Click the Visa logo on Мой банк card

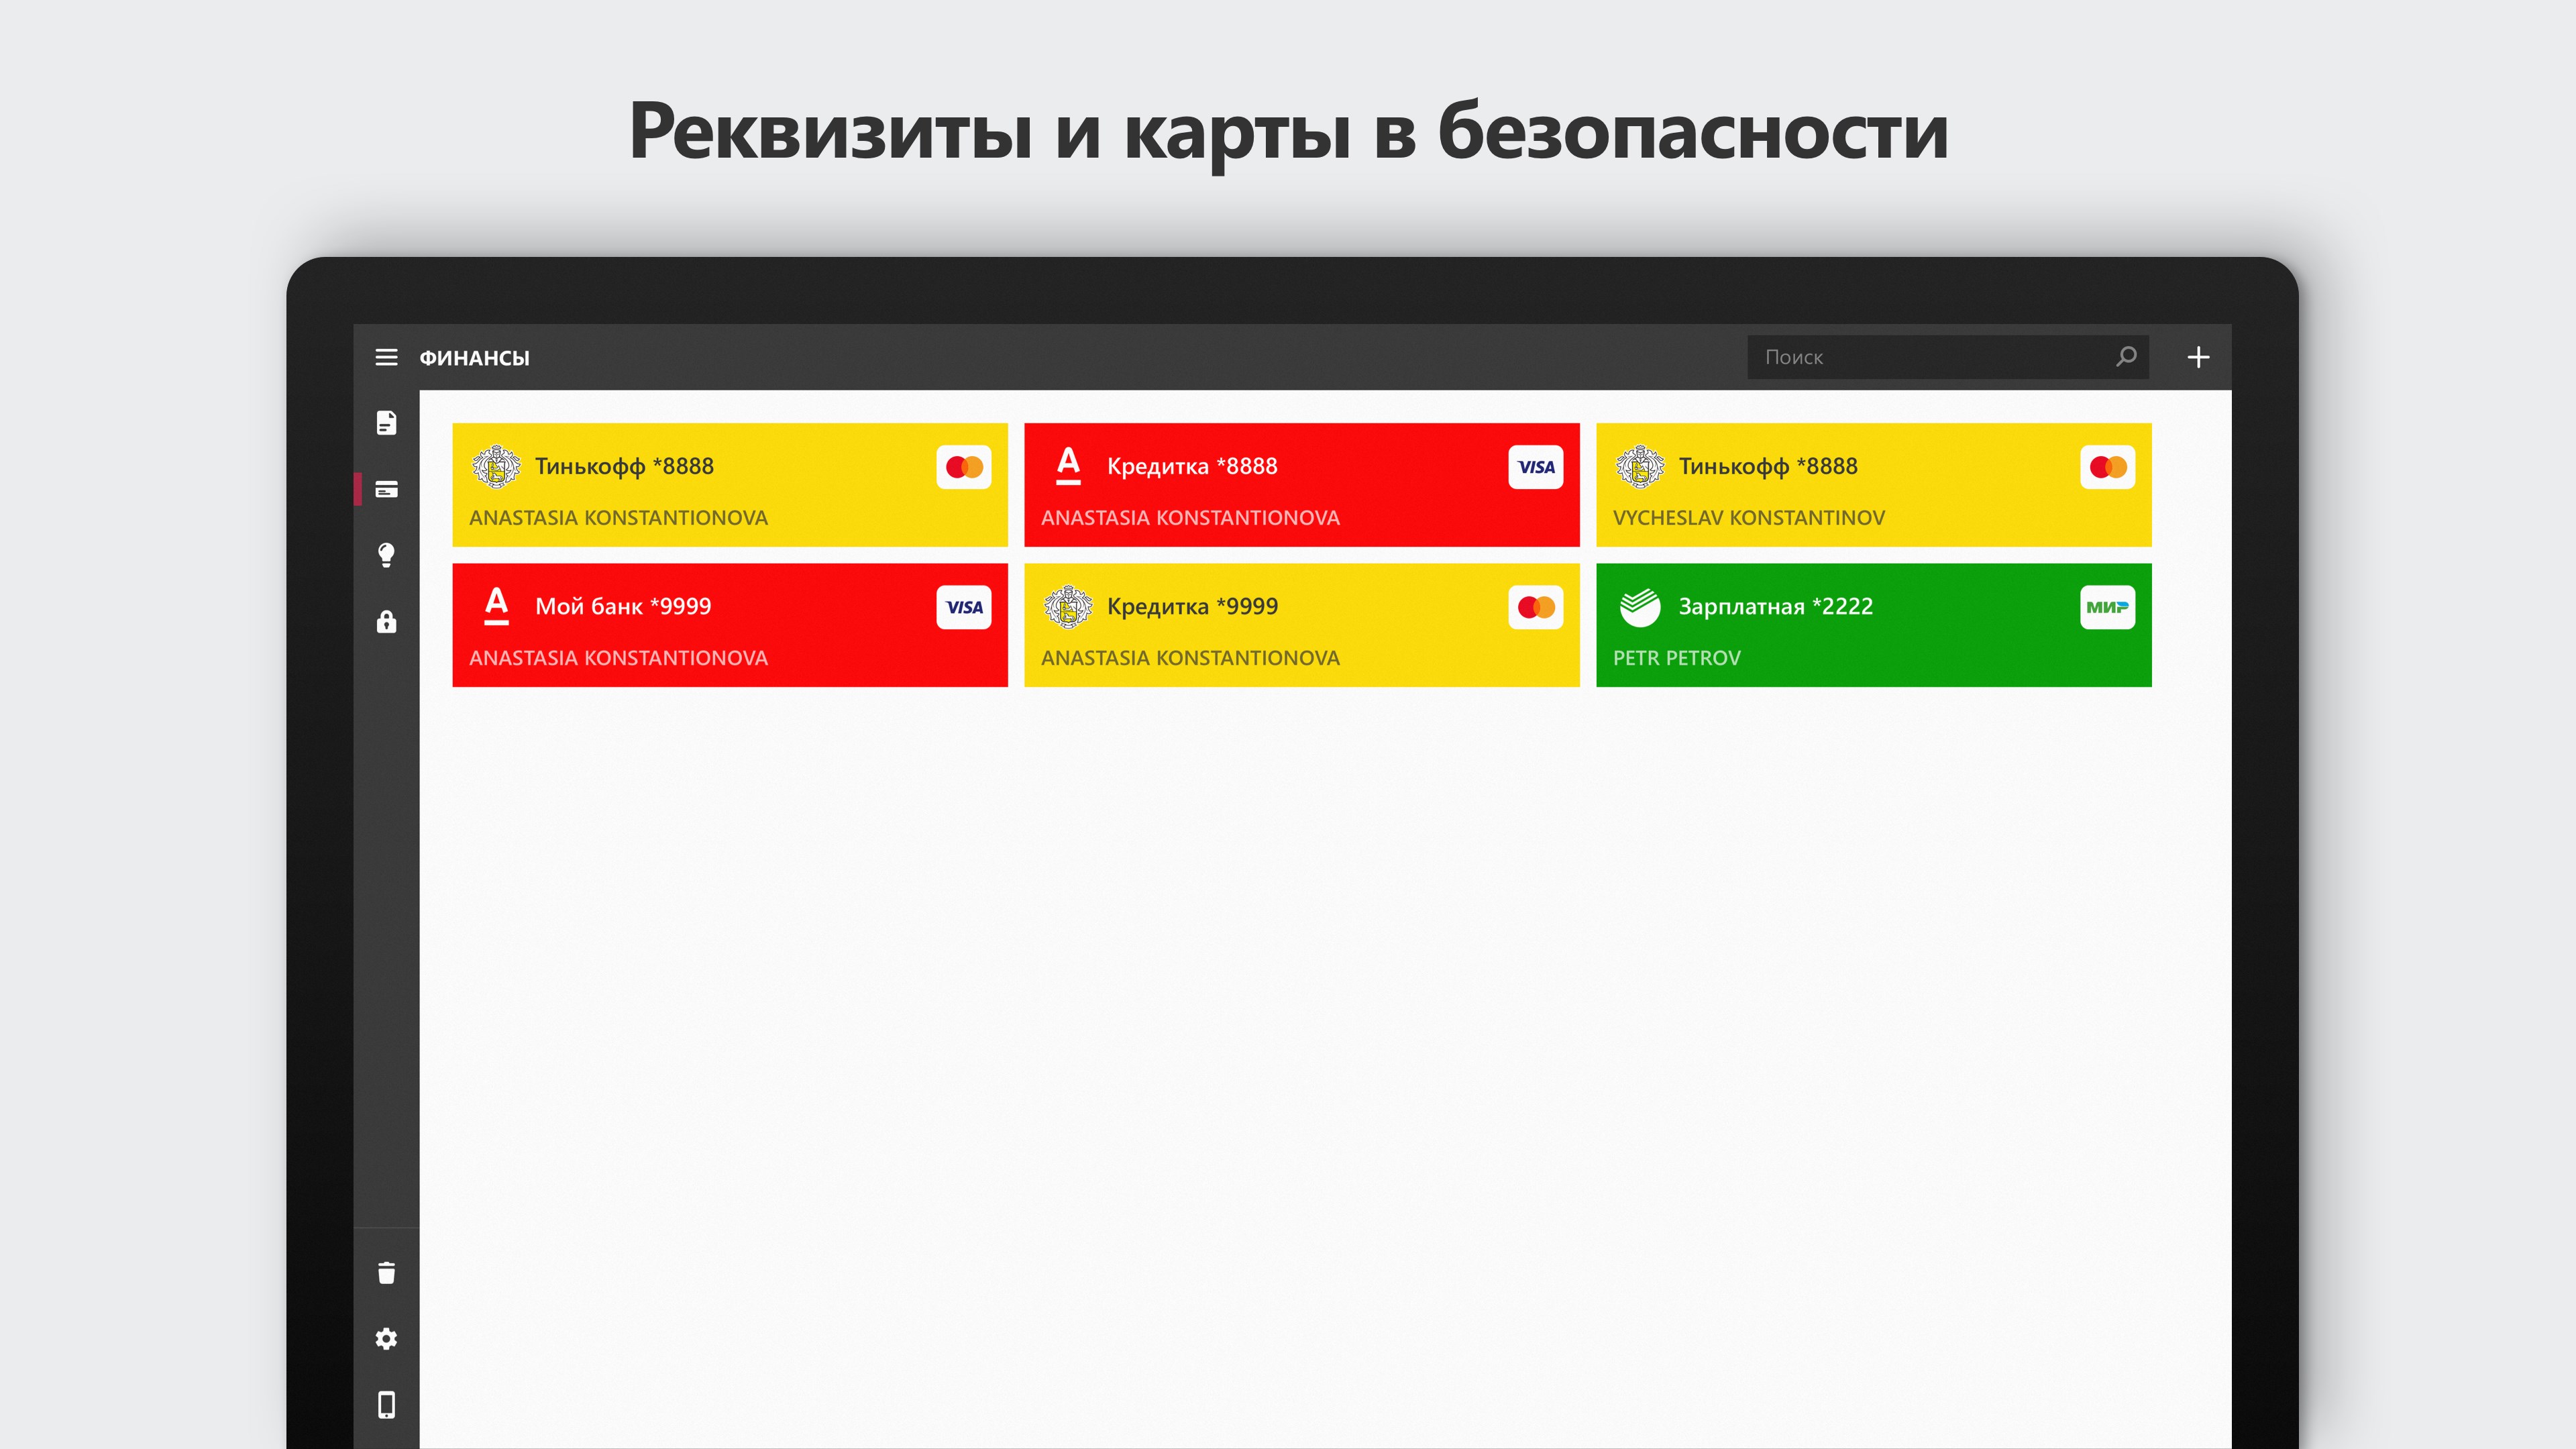[963, 607]
